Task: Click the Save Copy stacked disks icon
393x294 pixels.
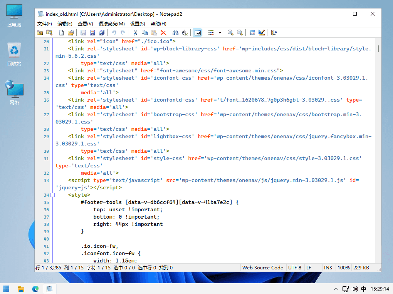Action: [102, 33]
